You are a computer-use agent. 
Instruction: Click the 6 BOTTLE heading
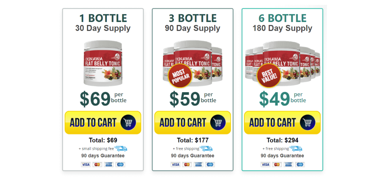tap(282, 18)
